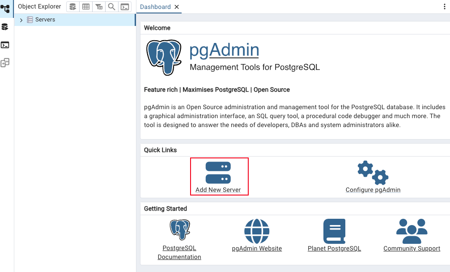Click the Servers group icon

tap(30, 20)
